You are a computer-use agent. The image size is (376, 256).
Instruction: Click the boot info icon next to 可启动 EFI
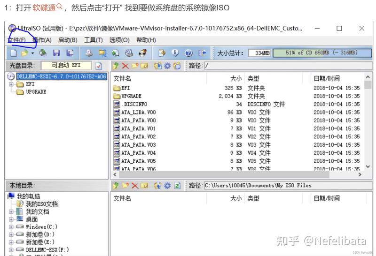(x=99, y=66)
